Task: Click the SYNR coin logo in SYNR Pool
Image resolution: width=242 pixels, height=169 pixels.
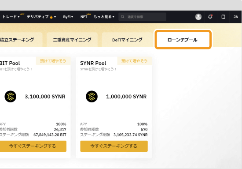Action: pyautogui.click(x=92, y=97)
